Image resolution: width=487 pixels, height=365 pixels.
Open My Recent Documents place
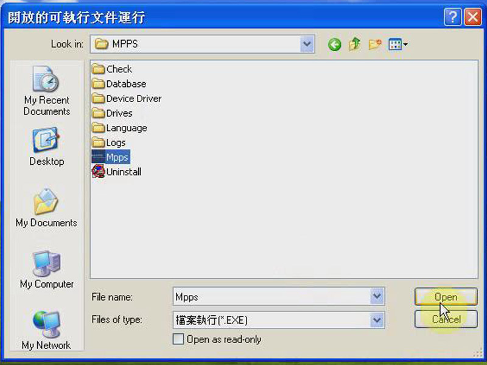point(47,91)
